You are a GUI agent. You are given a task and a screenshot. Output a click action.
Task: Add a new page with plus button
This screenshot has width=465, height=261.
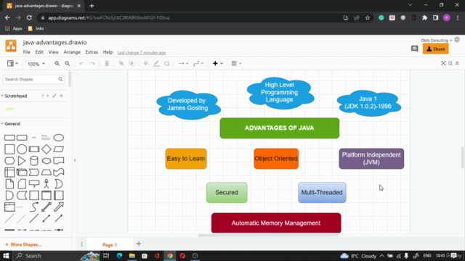[x=139, y=244]
